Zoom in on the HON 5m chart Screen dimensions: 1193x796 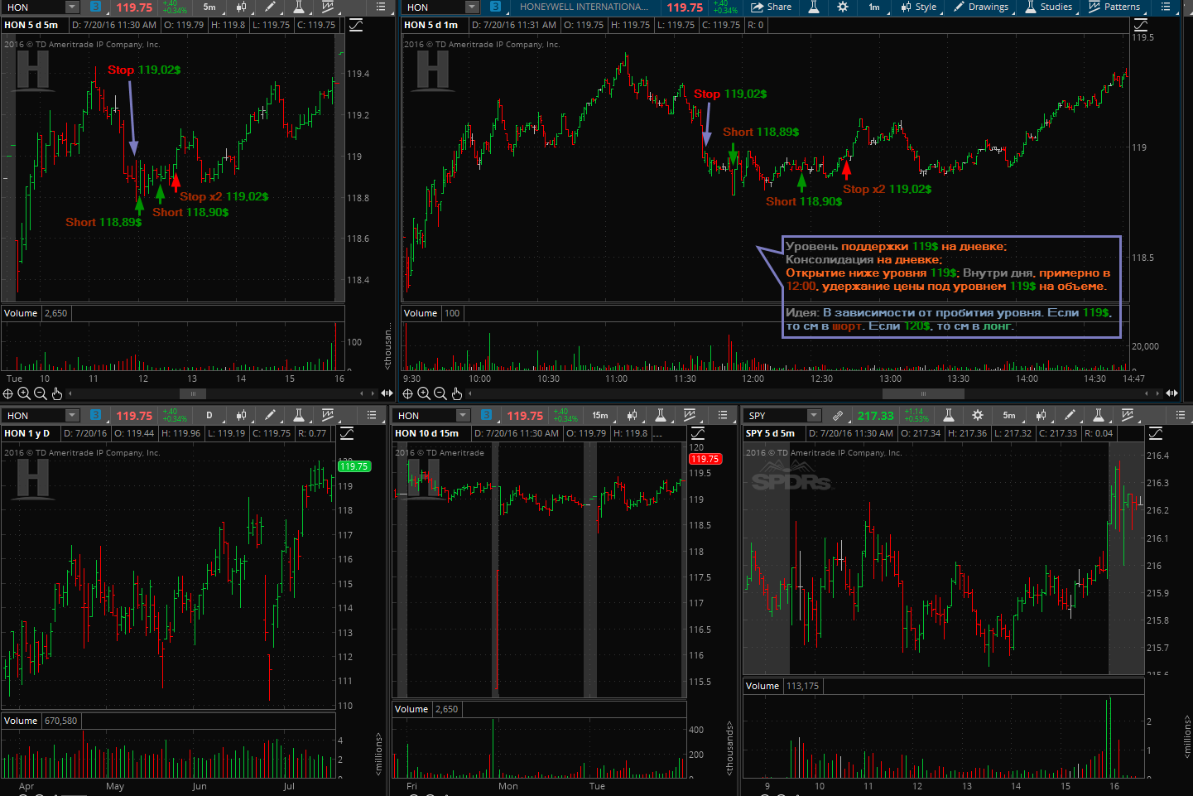[x=24, y=393]
